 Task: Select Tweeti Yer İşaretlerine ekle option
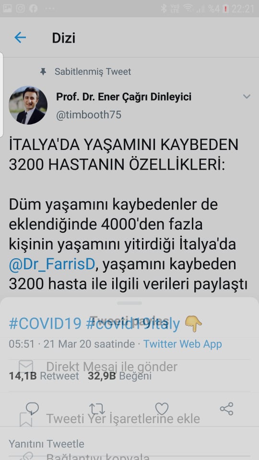123,419
